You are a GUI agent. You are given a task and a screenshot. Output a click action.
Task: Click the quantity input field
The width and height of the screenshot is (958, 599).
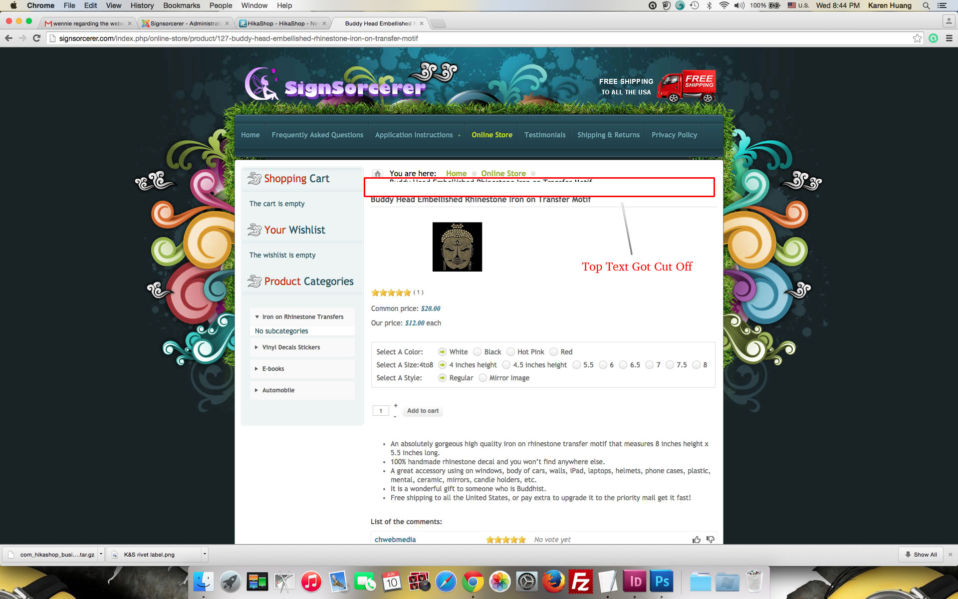[381, 411]
